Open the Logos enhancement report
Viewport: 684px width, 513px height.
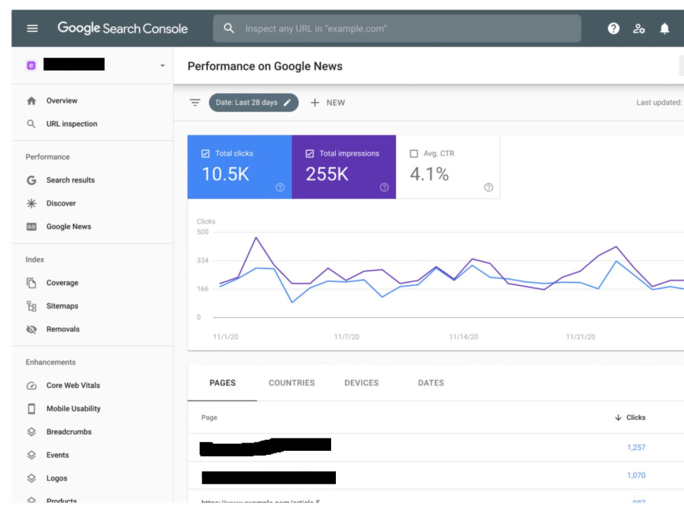57,478
